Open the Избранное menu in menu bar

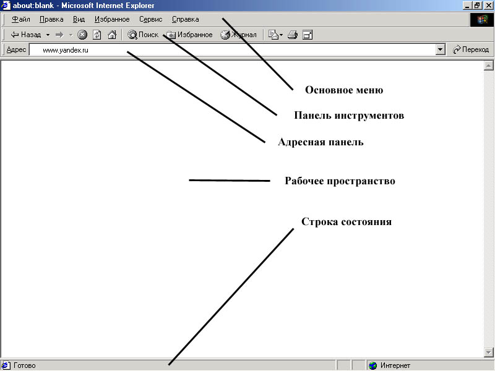point(112,19)
